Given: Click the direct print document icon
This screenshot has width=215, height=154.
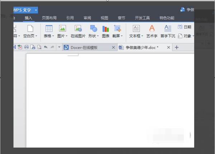Looking at the screenshot, I should 33,47.
